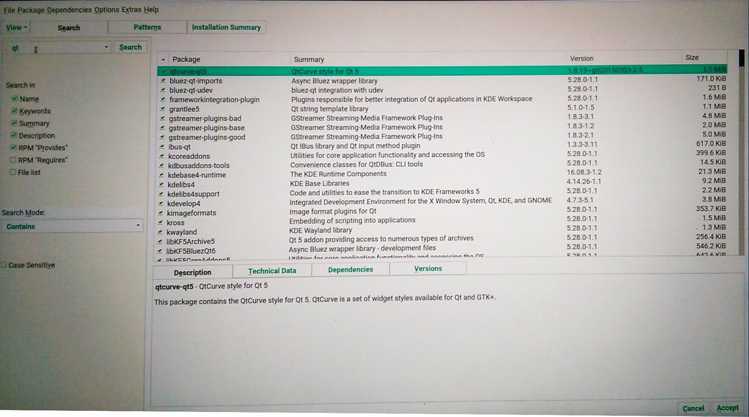Open the File menu
The height and width of the screenshot is (417, 749).
coord(9,10)
